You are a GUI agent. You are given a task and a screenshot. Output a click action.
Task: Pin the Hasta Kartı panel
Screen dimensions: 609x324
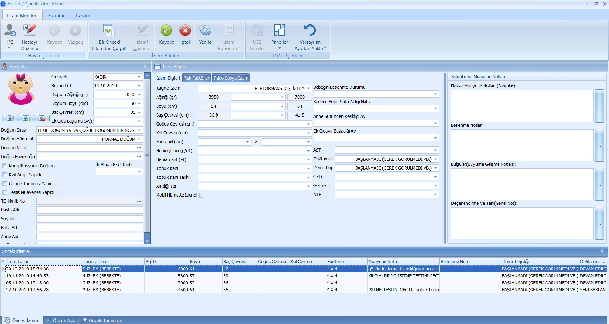145,67
